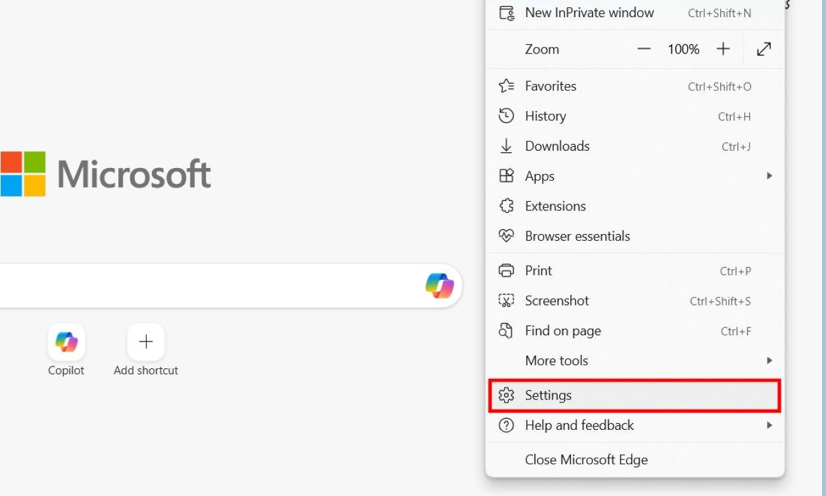The width and height of the screenshot is (826, 496).
Task: Click the Downloads arrow icon
Action: 506,146
